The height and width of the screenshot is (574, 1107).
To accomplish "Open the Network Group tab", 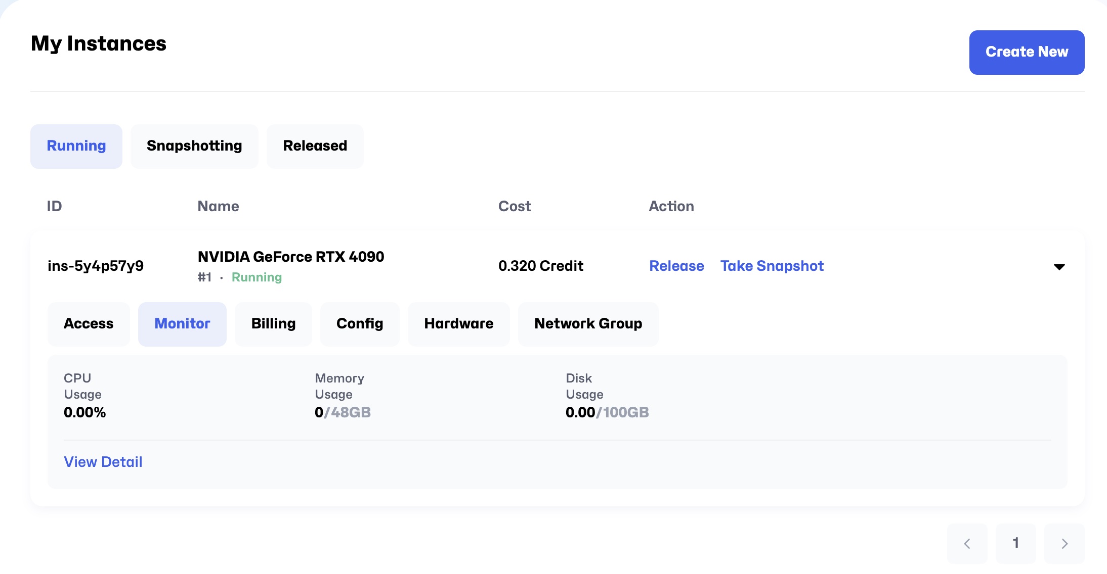I will [588, 324].
